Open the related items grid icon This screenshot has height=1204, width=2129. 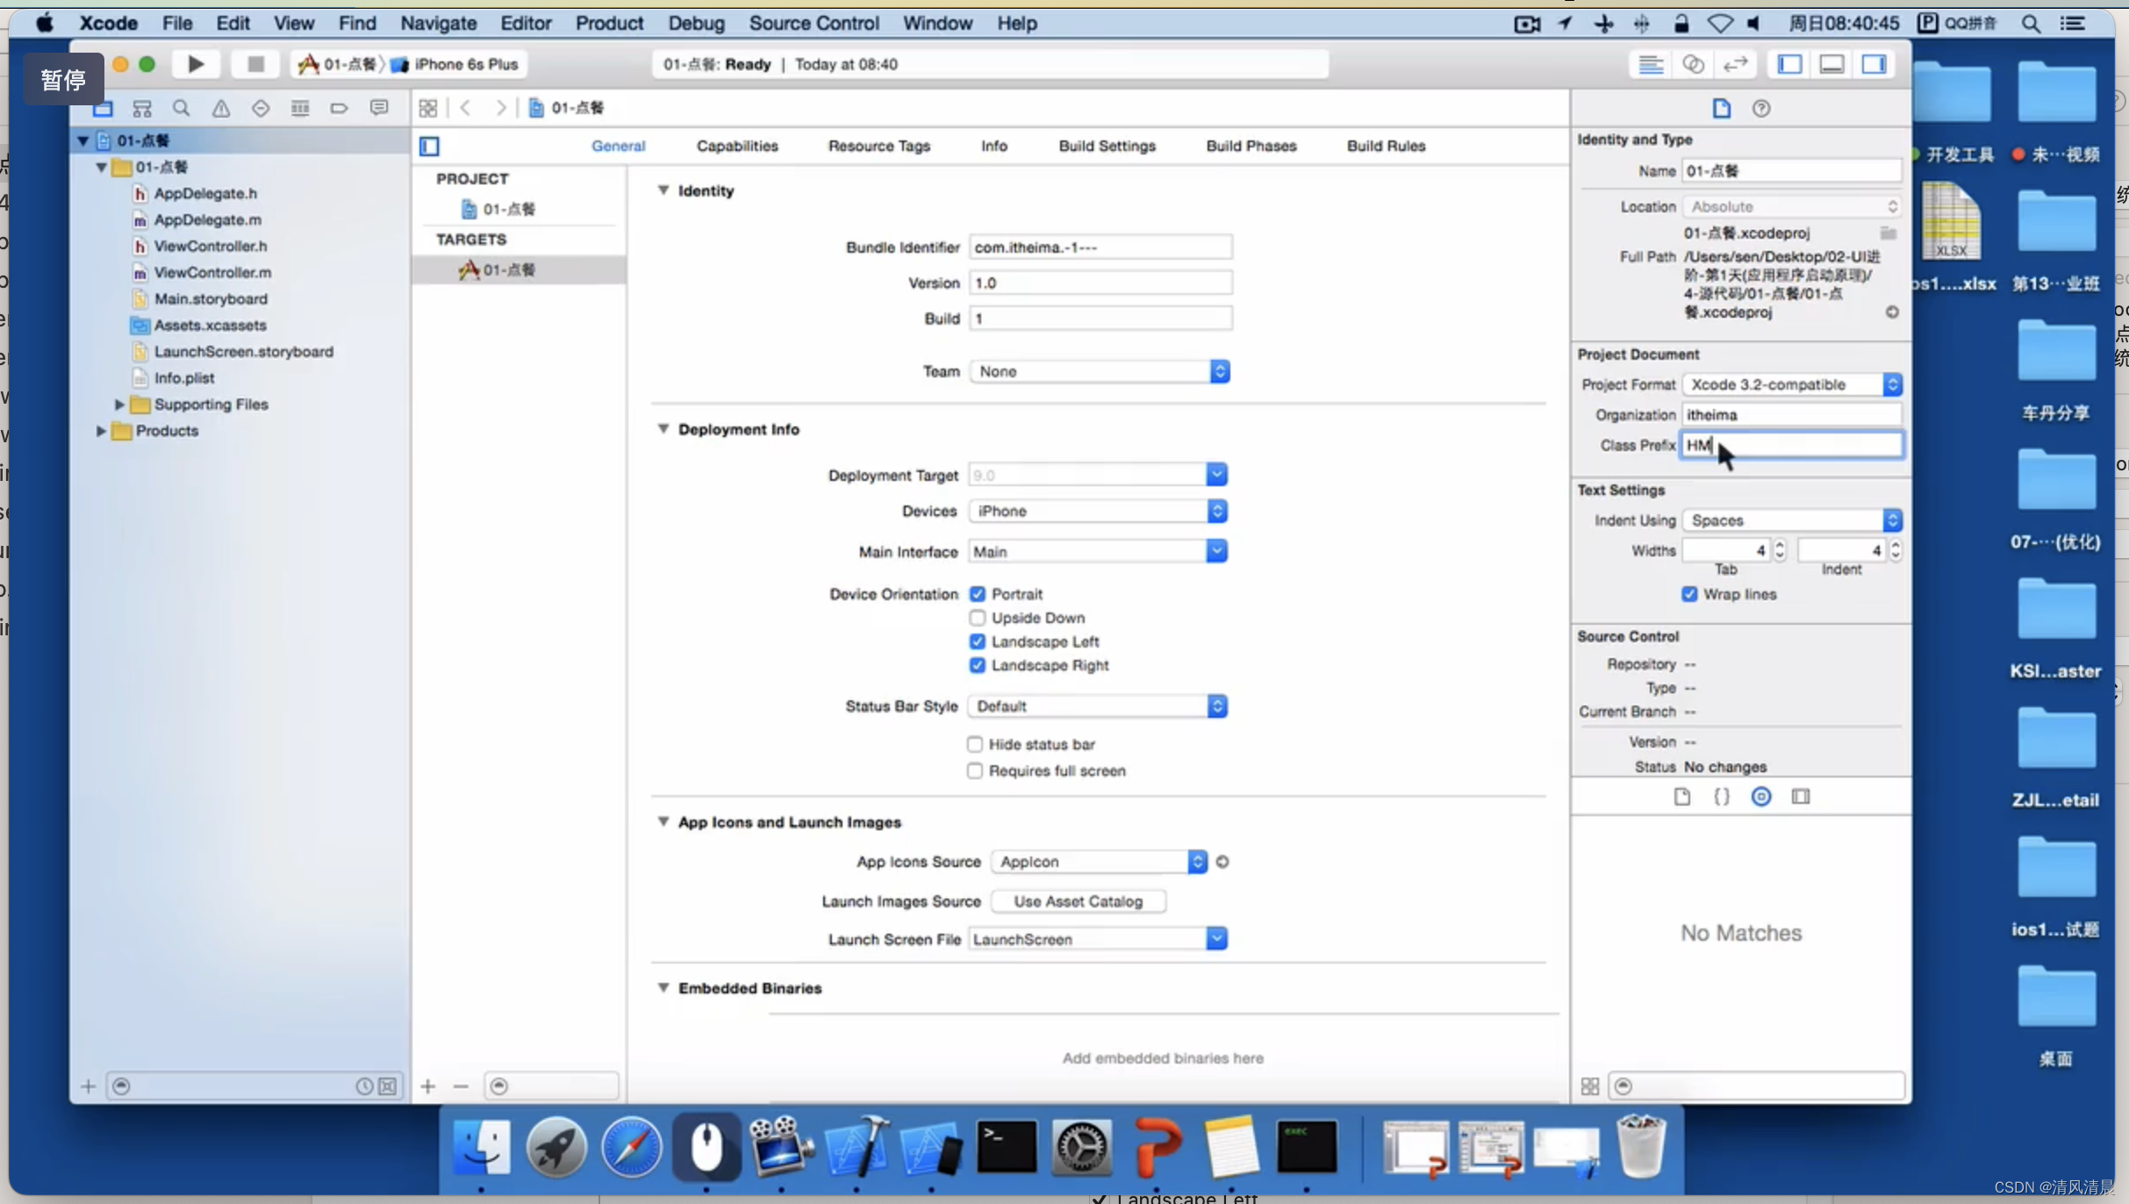point(428,108)
